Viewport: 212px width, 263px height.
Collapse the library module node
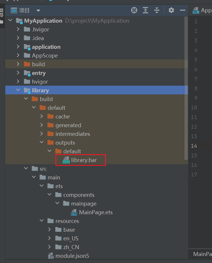pos(18,90)
